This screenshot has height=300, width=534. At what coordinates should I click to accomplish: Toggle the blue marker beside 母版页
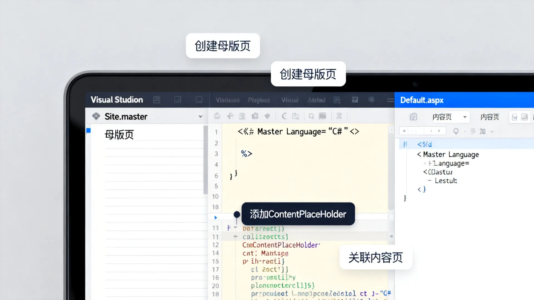pyautogui.click(x=88, y=131)
